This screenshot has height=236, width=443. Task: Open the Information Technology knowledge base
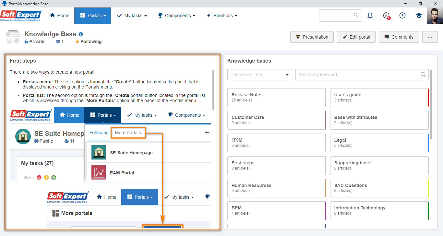click(x=379, y=211)
